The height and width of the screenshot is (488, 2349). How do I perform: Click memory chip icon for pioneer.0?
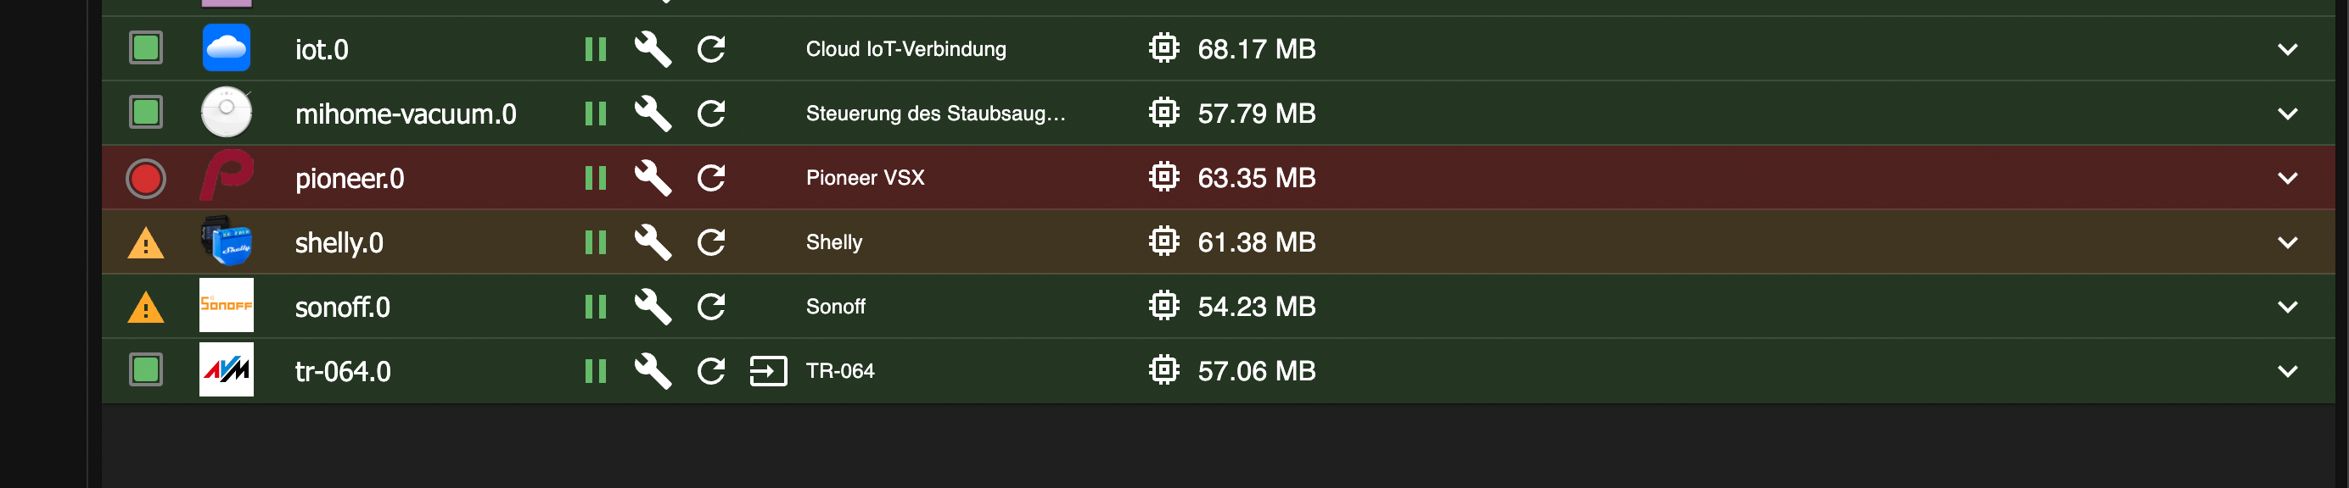pos(1163,178)
